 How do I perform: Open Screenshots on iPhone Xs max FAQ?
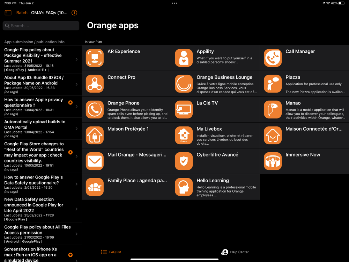[x=30, y=255]
